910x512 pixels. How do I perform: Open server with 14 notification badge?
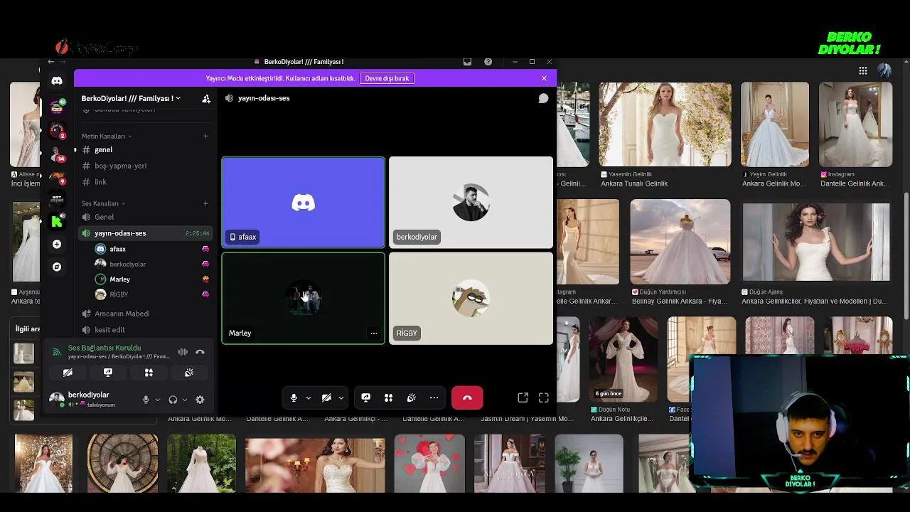point(57,154)
